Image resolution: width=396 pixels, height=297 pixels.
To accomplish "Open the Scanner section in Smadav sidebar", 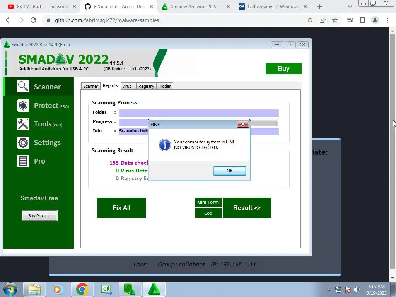I will click(39, 87).
